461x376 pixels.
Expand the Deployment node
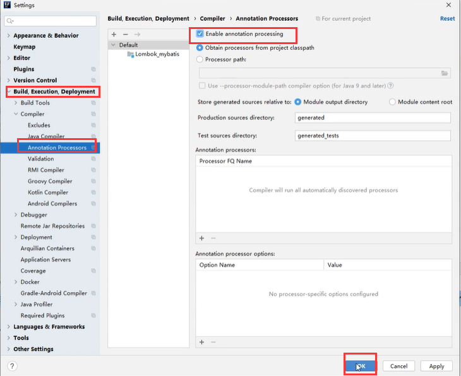(x=16, y=237)
